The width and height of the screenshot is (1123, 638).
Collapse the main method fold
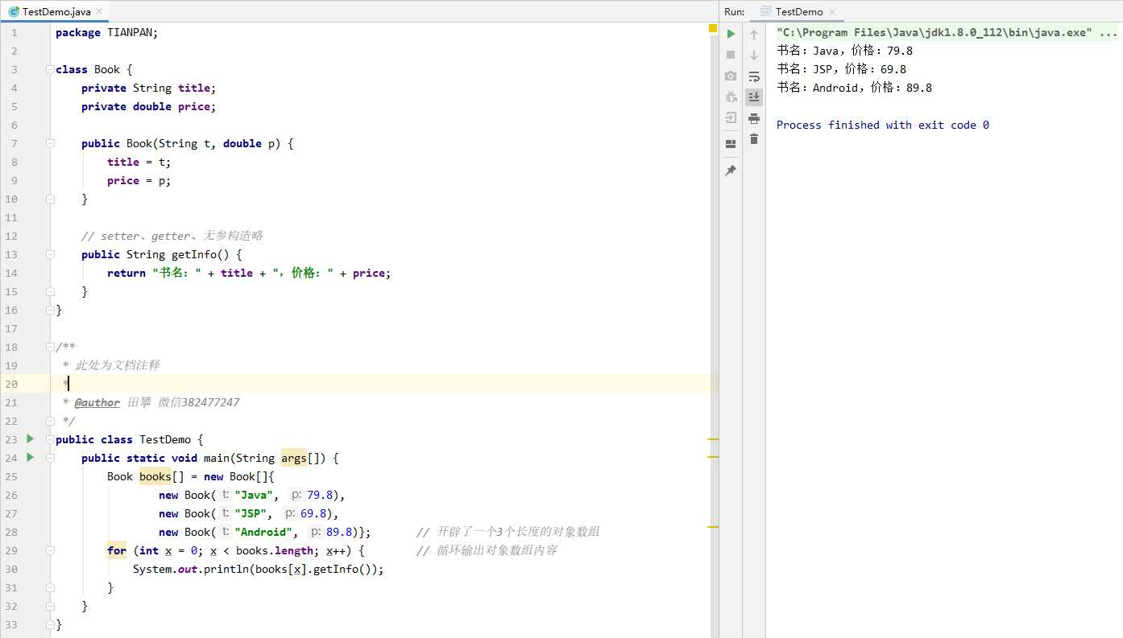tap(50, 458)
